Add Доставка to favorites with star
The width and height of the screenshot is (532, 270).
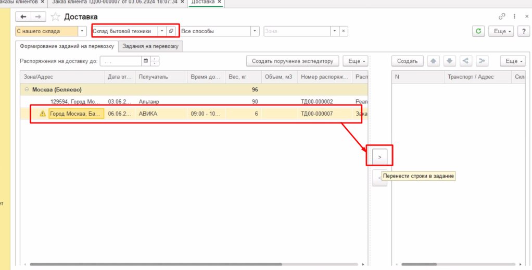(x=55, y=17)
